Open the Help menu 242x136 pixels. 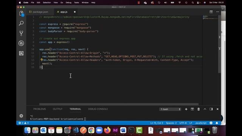(93, 3)
